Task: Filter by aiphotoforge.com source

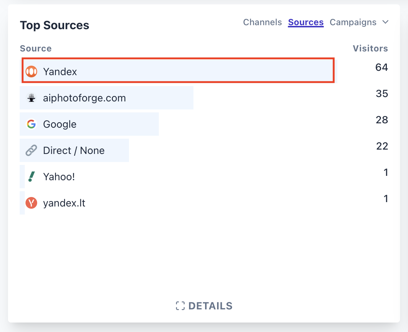Action: [x=84, y=98]
